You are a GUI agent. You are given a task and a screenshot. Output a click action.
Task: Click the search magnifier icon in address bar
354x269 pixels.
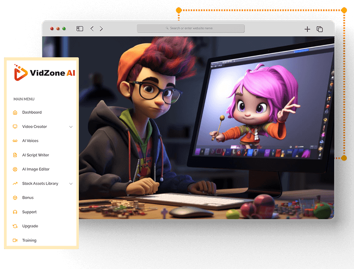pyautogui.click(x=167, y=28)
